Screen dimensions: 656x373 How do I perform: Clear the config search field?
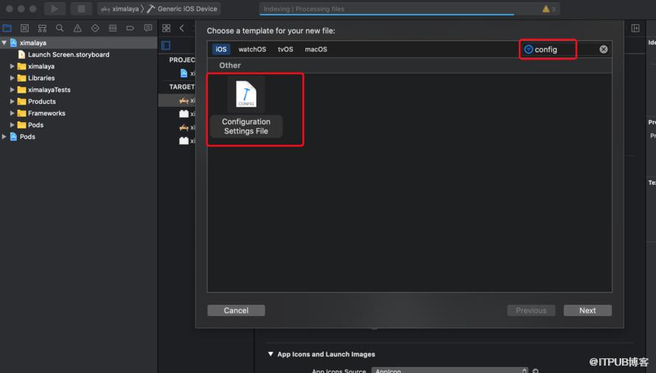pyautogui.click(x=603, y=49)
